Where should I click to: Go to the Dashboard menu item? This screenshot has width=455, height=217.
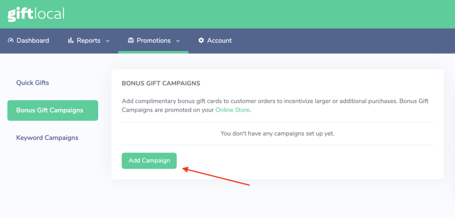pos(33,41)
